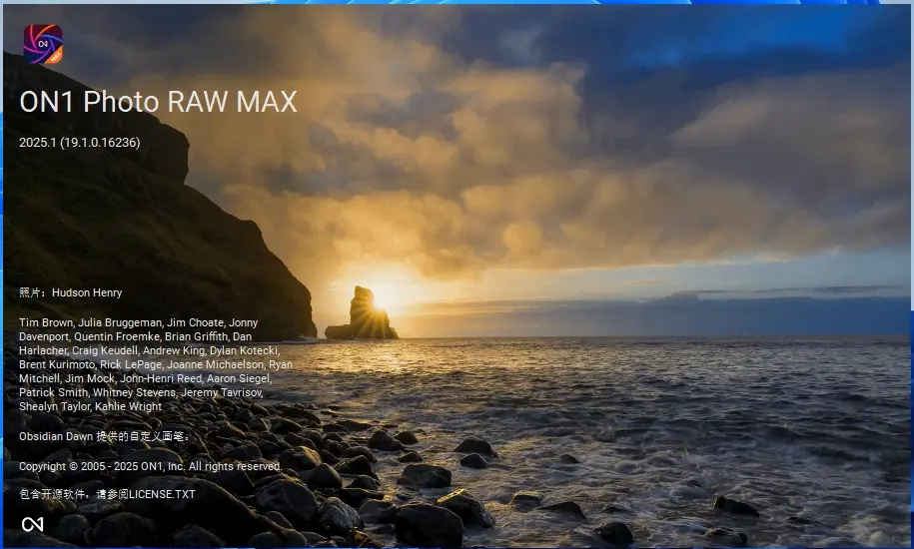Click the credits line starting with Harlacher, Craig Keudell
Image resolution: width=914 pixels, height=549 pixels.
pos(149,350)
